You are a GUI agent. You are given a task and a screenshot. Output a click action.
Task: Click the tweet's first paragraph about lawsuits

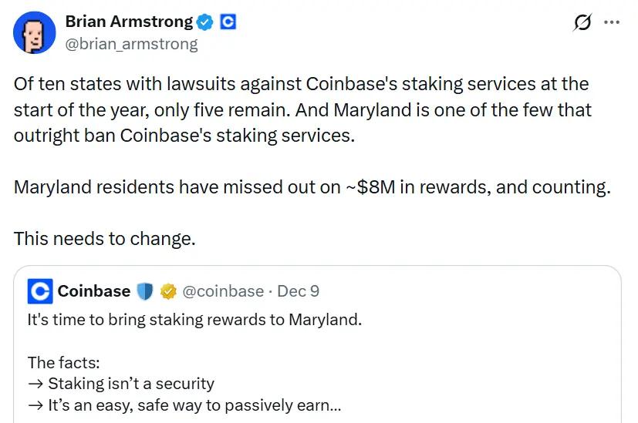[302, 109]
